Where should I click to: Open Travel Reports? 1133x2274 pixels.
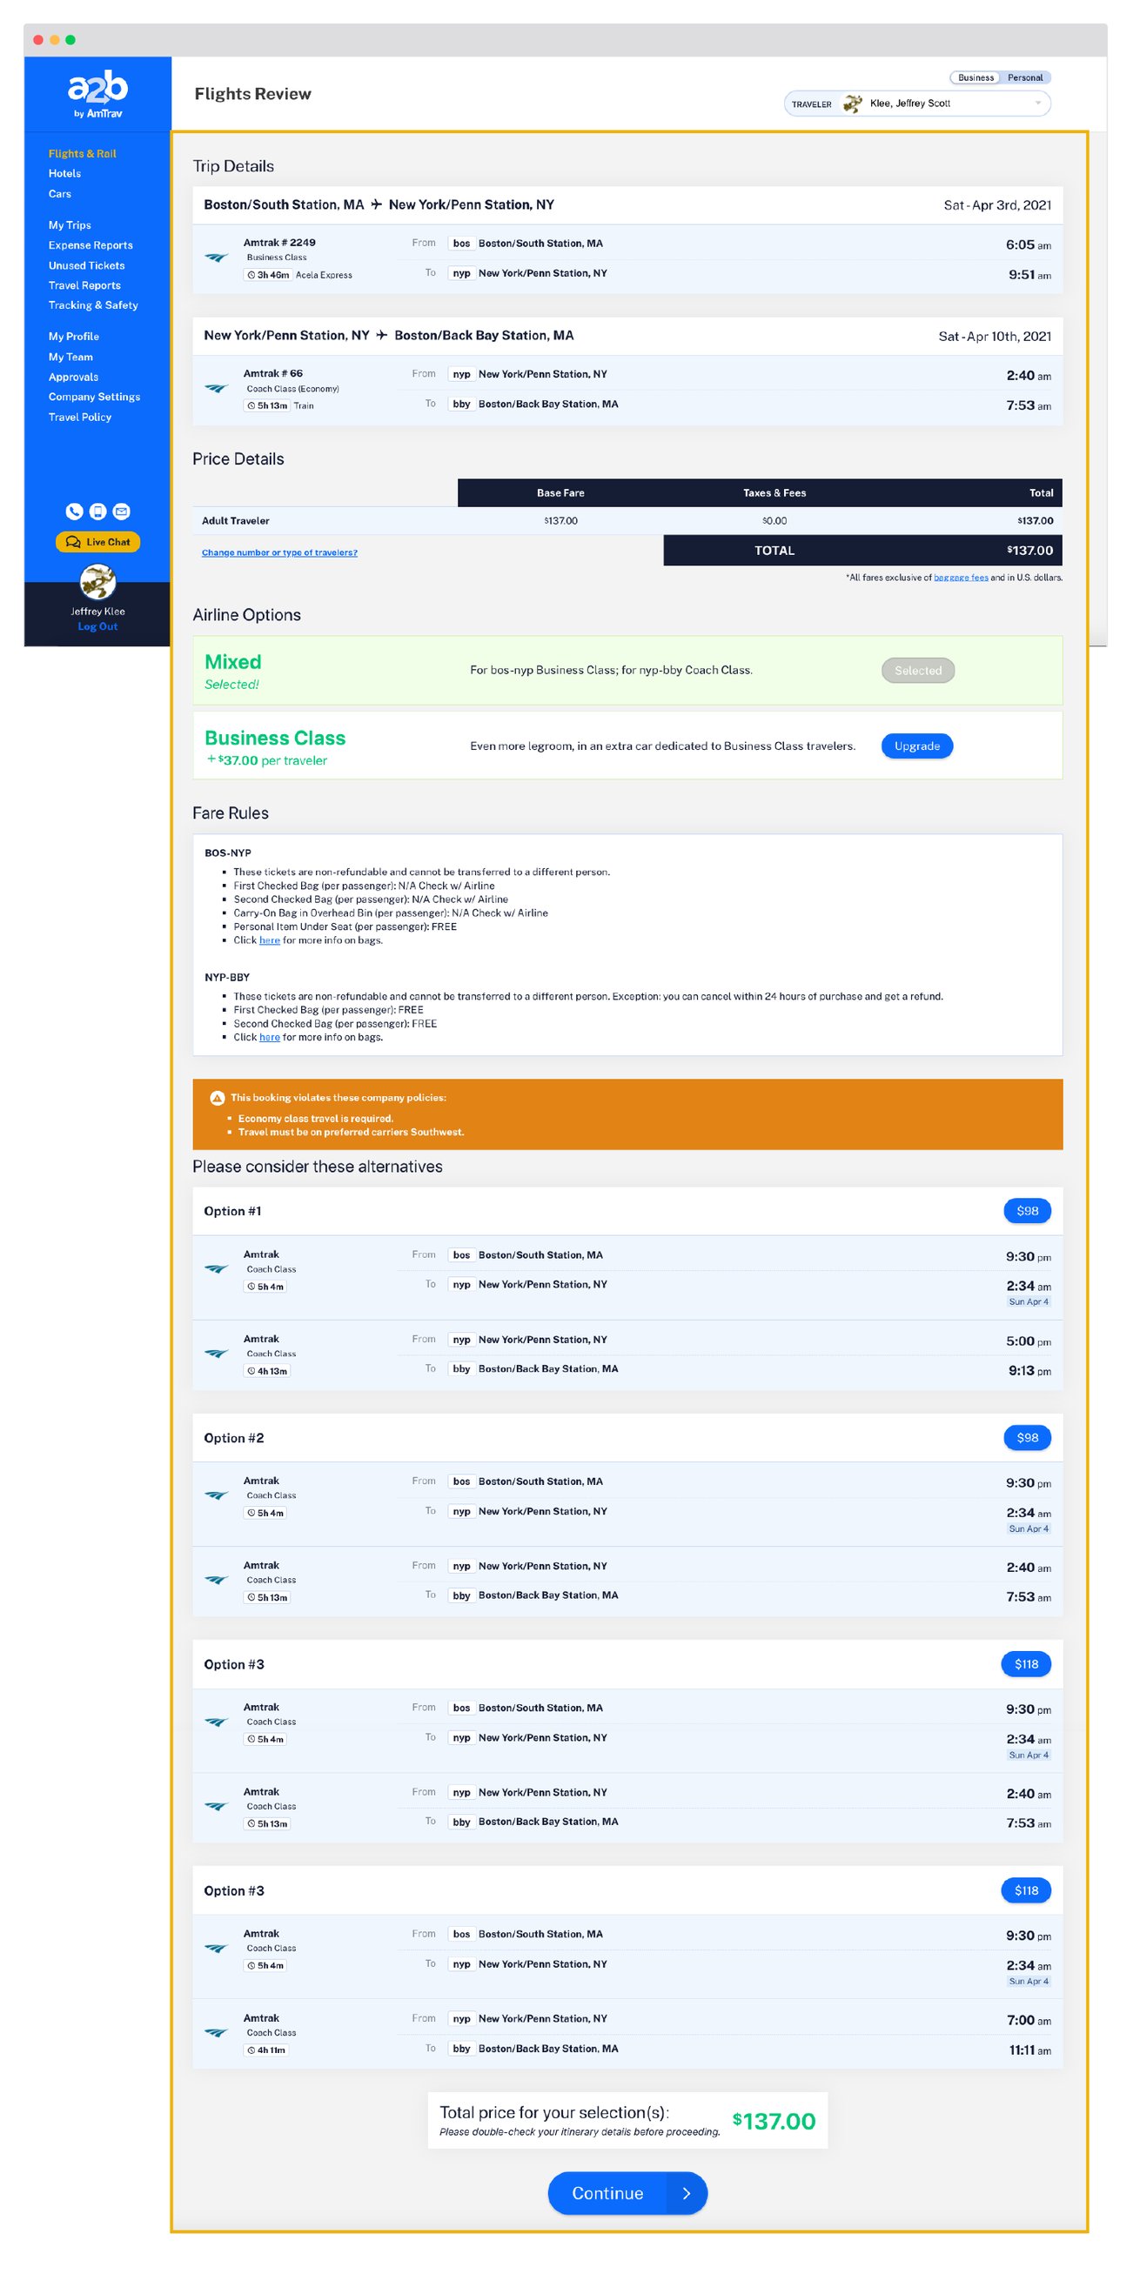[x=84, y=285]
